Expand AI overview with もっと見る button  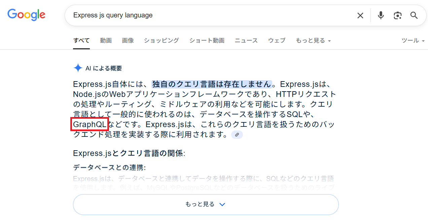(206, 204)
